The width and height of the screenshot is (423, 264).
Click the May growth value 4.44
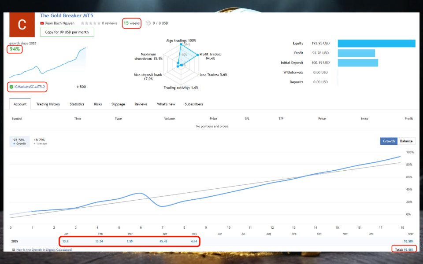coord(194,242)
